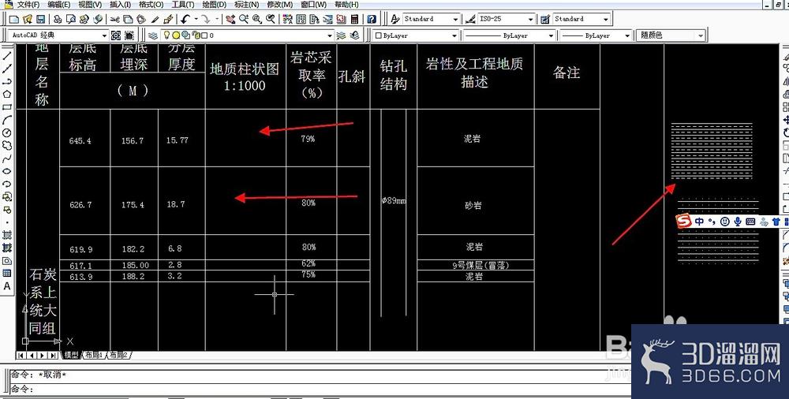
Task: Open the 修改(M) menu
Action: coord(279,5)
